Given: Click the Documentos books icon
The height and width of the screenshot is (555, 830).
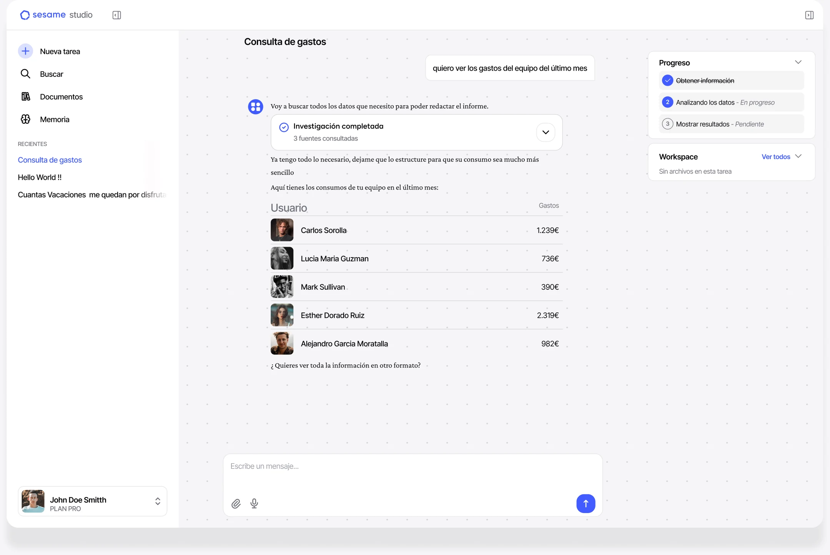Looking at the screenshot, I should [25, 96].
